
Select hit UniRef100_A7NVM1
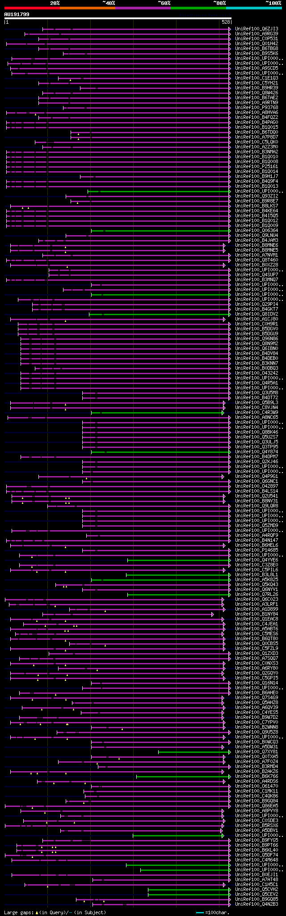pyautogui.click(x=257, y=255)
